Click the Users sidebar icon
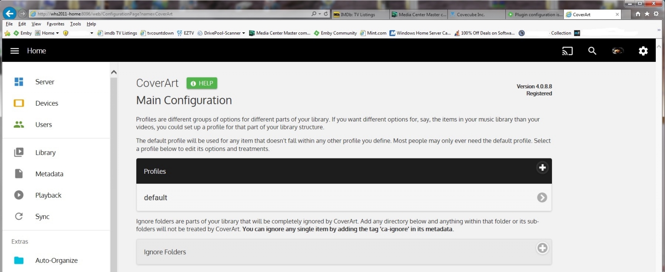This screenshot has width=665, height=272. [x=19, y=124]
